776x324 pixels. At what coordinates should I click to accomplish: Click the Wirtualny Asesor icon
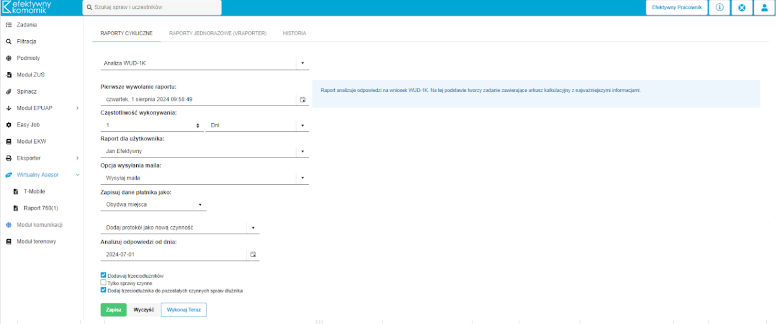[9, 175]
